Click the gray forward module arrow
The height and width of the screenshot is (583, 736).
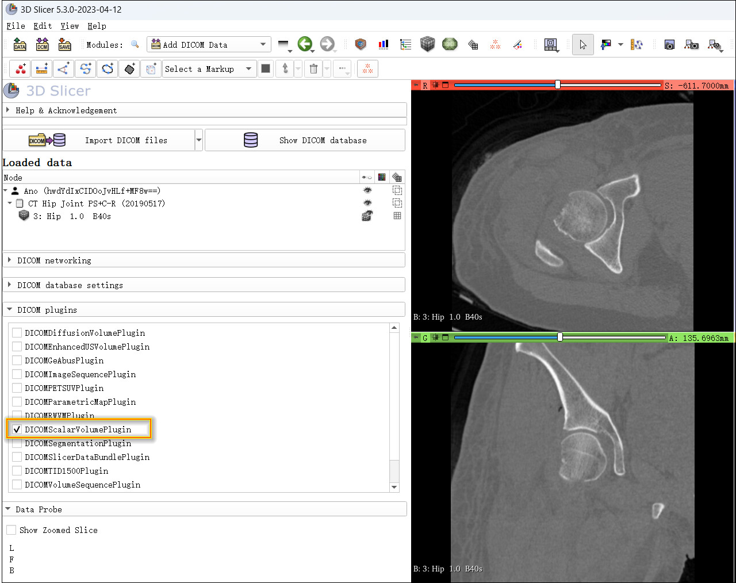pos(327,44)
